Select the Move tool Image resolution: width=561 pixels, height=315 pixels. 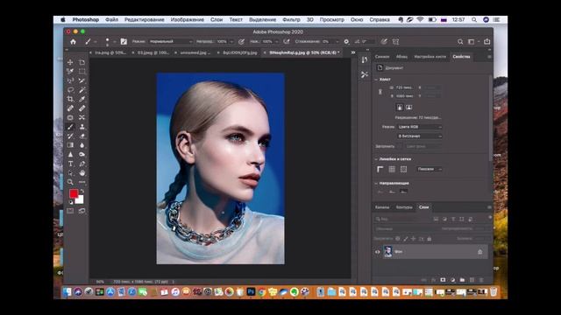point(70,62)
